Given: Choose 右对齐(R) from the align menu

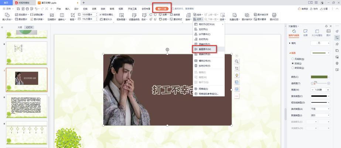Looking at the screenshot, I should pos(209,39).
